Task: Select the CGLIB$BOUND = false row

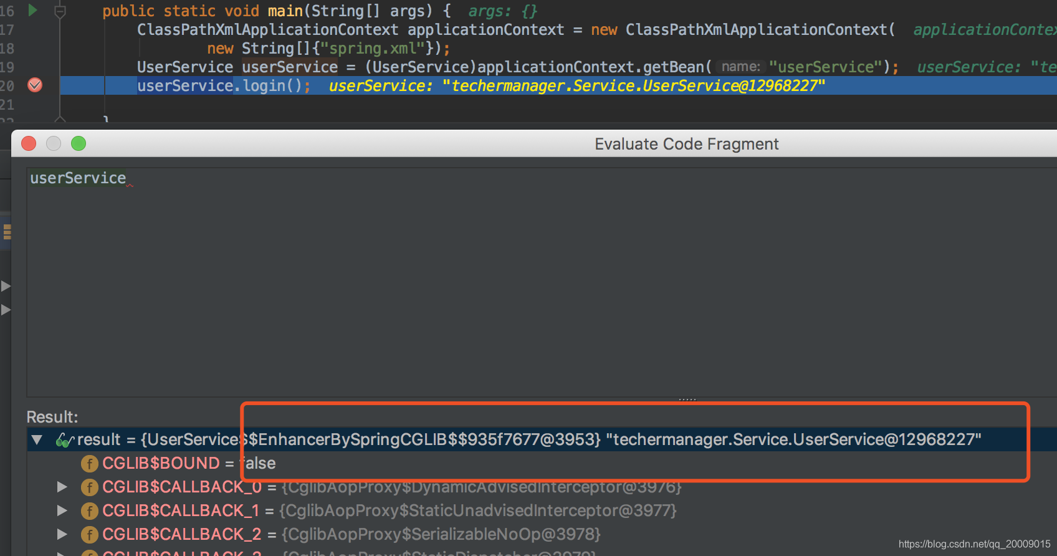Action: pos(542,463)
